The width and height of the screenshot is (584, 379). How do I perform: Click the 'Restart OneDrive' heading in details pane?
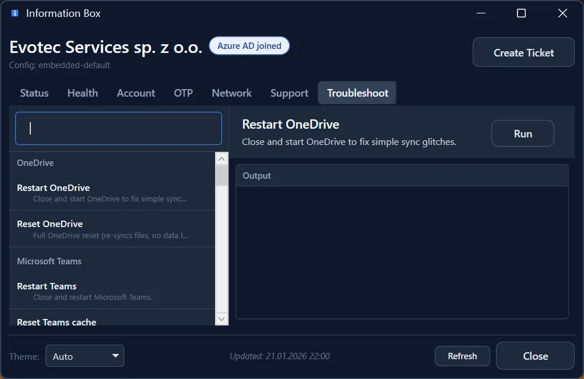pyautogui.click(x=290, y=124)
